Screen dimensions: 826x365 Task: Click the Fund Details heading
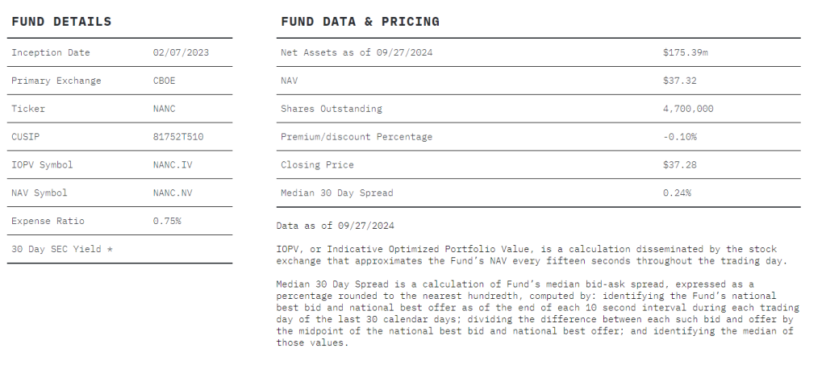[x=61, y=22]
